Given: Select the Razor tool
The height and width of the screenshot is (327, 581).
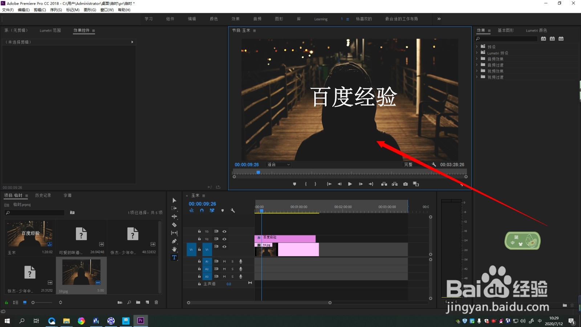Looking at the screenshot, I should point(174,225).
